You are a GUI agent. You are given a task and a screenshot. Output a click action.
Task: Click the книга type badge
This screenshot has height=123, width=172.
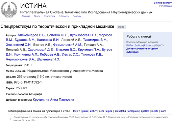coord(121,27)
